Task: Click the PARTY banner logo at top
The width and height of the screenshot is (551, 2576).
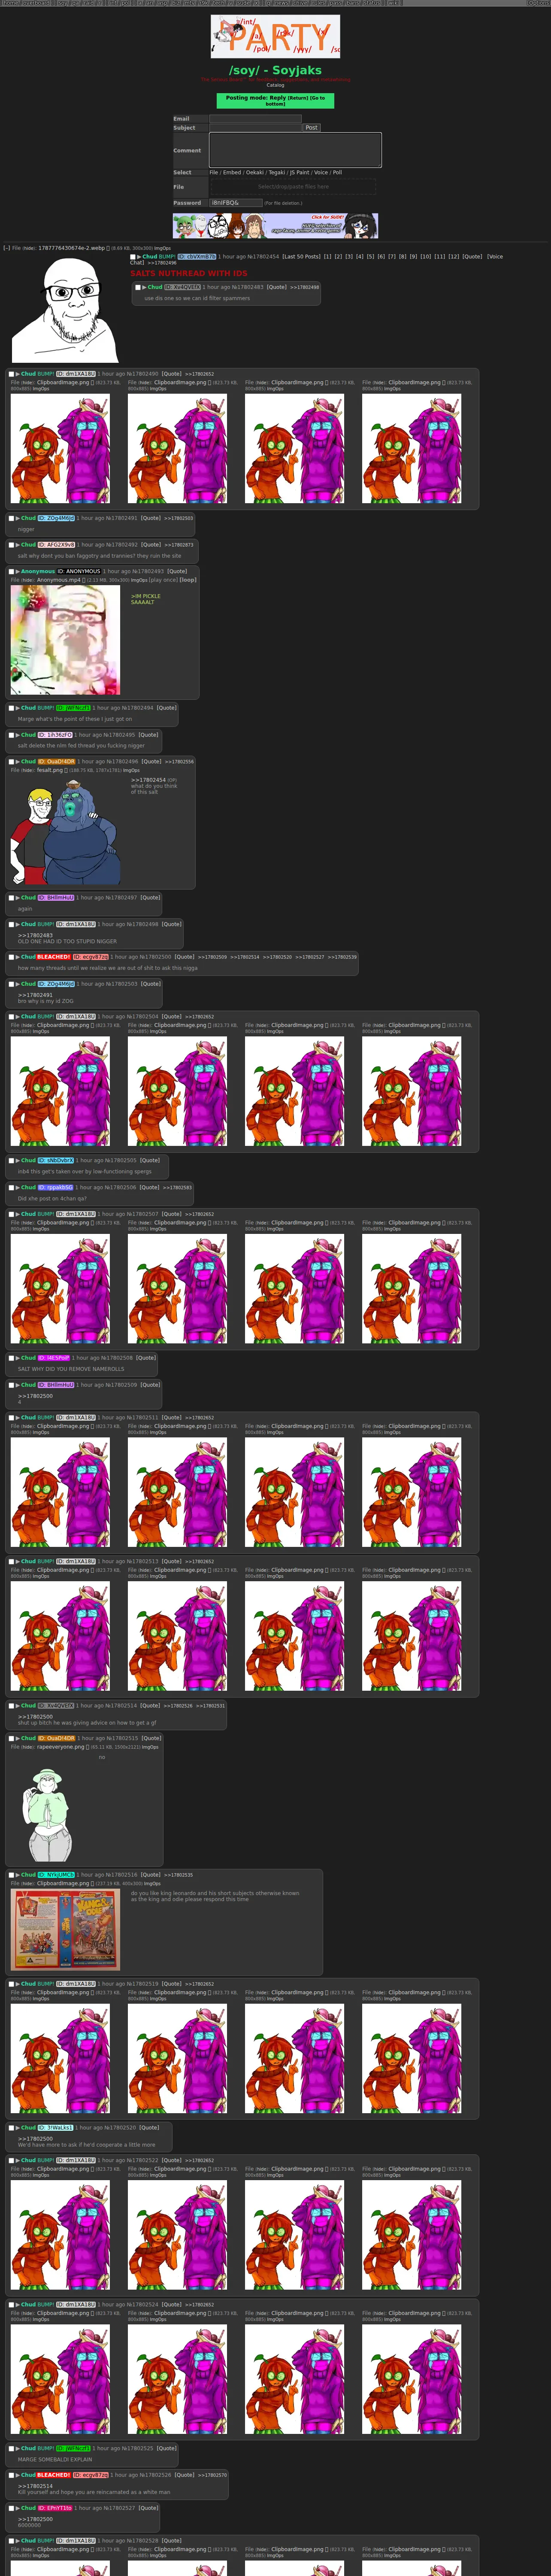Action: (275, 36)
